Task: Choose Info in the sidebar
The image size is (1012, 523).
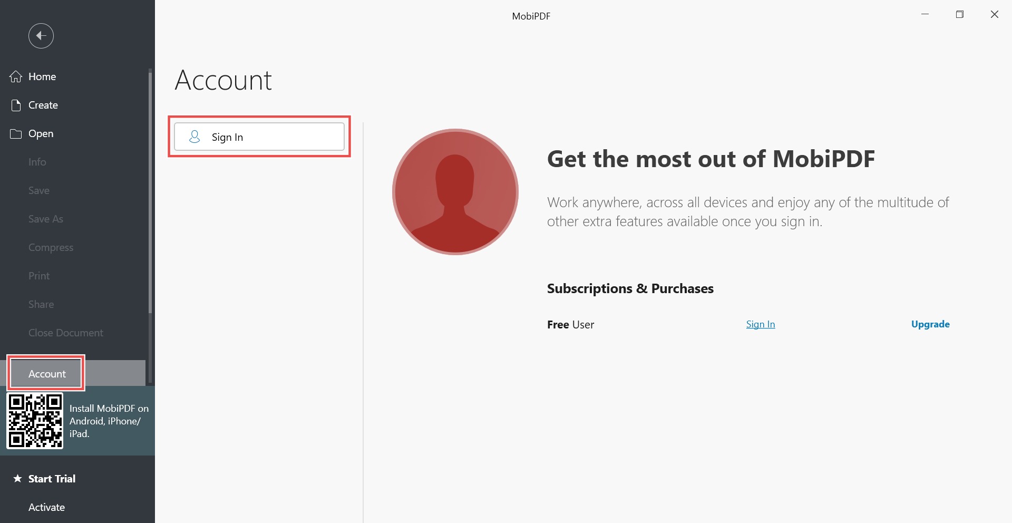Action: click(73, 162)
